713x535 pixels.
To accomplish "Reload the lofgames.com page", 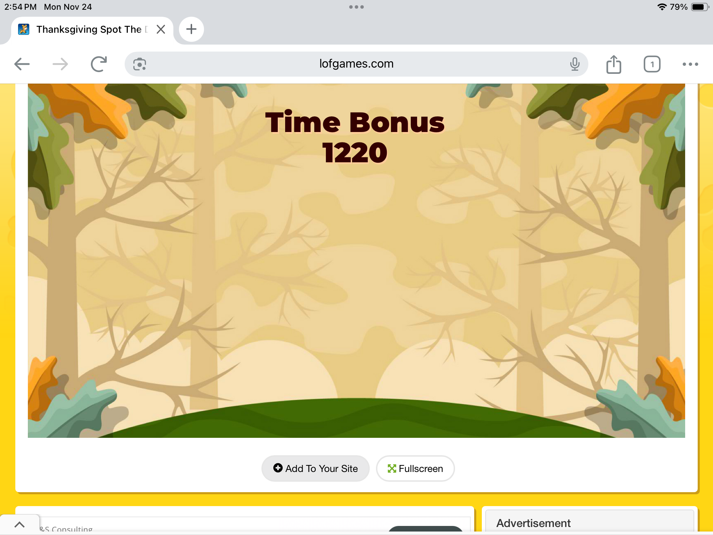I will click(x=99, y=64).
